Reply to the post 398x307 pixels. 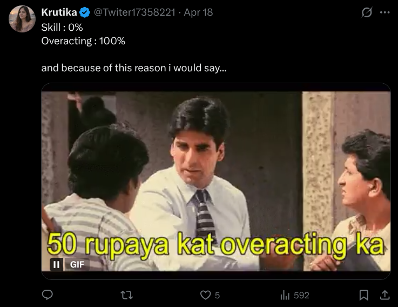click(x=48, y=295)
